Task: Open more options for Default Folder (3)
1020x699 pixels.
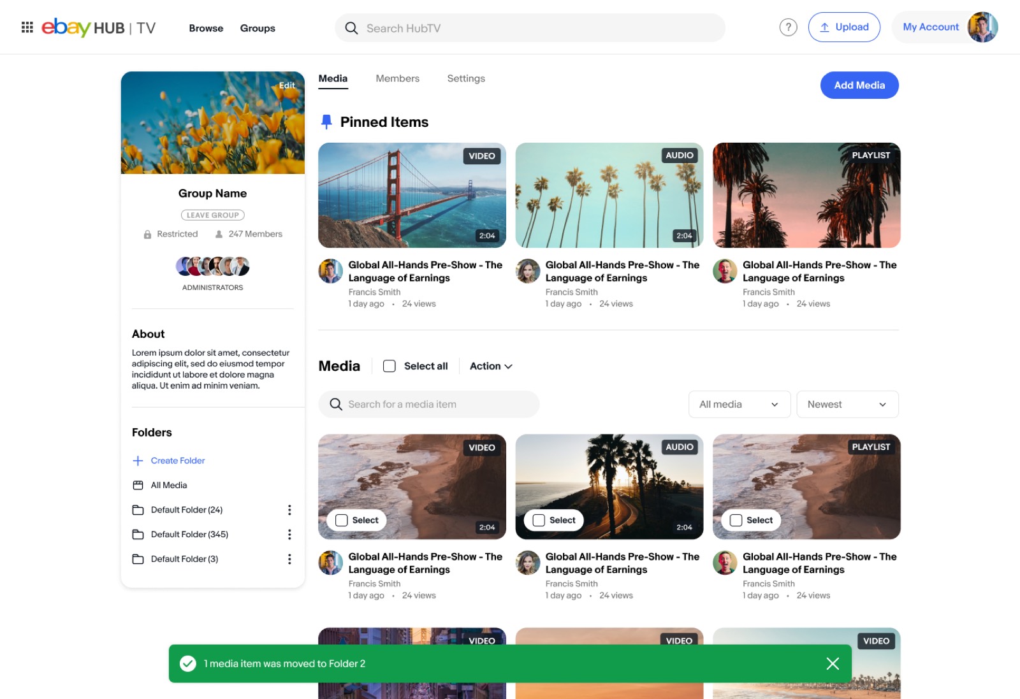Action: click(289, 559)
